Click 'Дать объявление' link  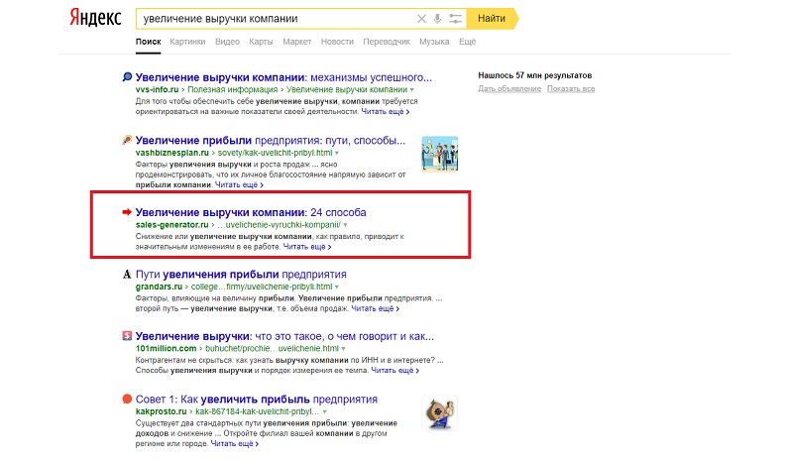click(509, 88)
